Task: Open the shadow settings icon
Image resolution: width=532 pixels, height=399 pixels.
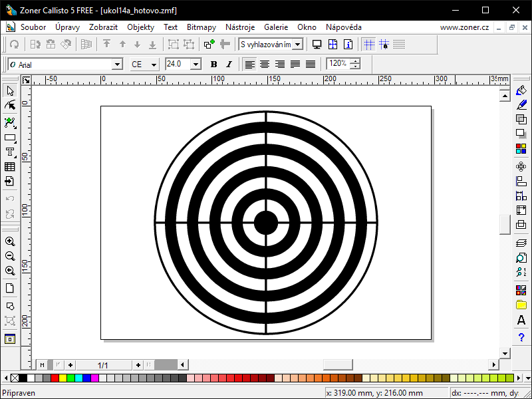Action: (521, 134)
